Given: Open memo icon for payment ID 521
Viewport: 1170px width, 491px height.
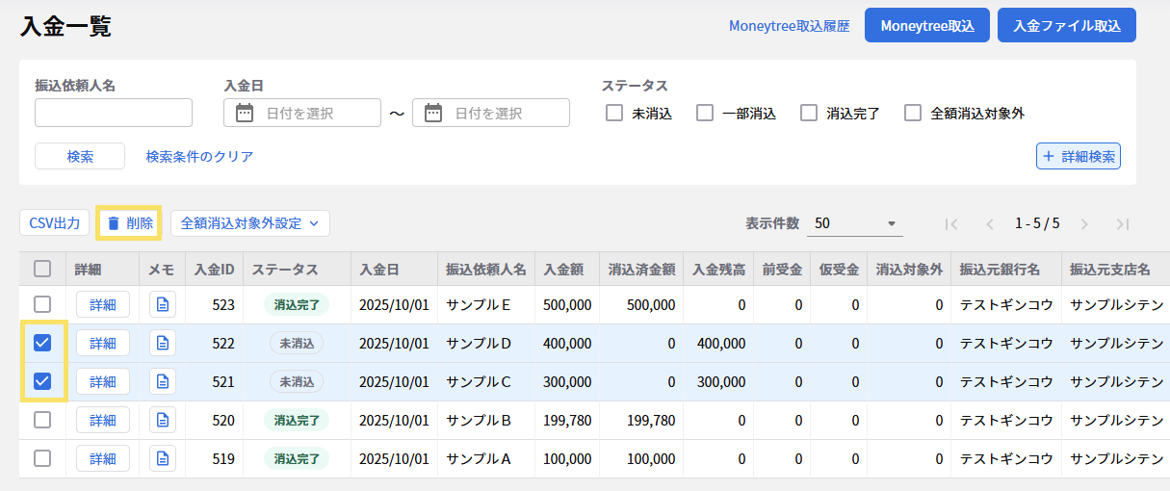Looking at the screenshot, I should point(163,381).
